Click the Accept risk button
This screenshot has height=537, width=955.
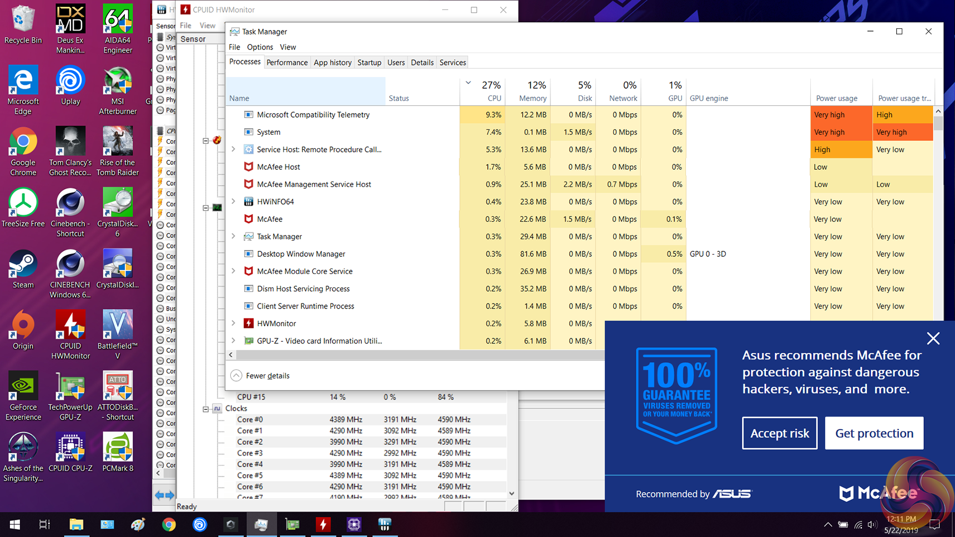[x=779, y=433]
